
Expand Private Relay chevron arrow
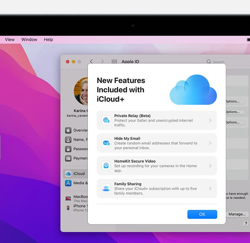click(x=210, y=120)
